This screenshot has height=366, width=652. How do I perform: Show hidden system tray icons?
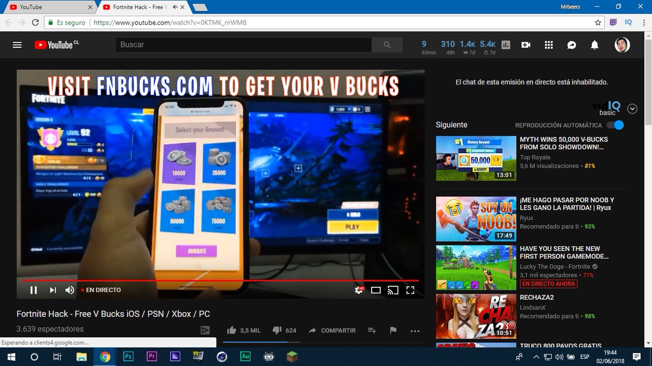536,357
